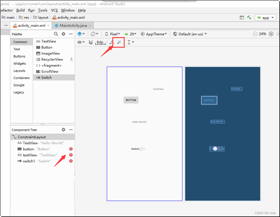Select Hello World! text in blueprint view
The image size is (280, 217).
click(217, 122)
